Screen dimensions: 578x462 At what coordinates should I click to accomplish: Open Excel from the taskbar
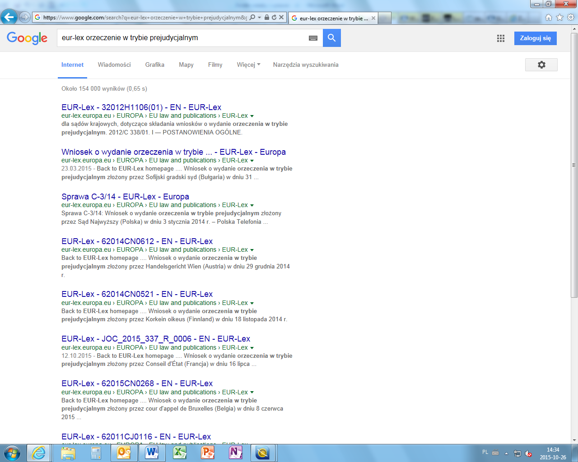coord(180,453)
